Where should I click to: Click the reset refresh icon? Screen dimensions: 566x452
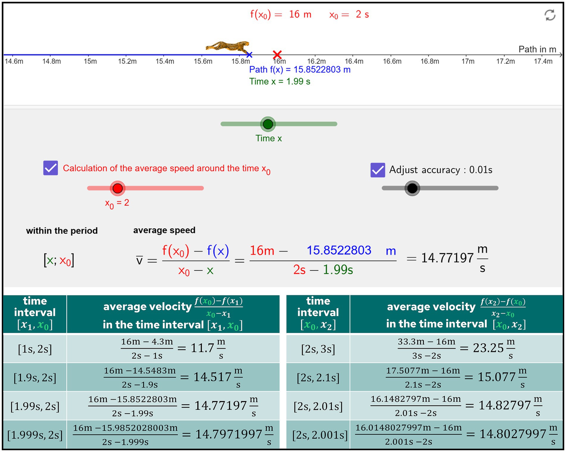pyautogui.click(x=550, y=15)
